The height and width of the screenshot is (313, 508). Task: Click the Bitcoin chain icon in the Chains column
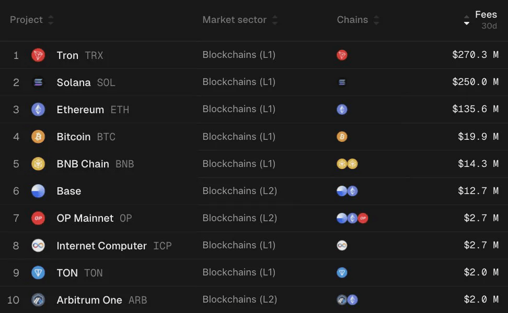(x=342, y=137)
